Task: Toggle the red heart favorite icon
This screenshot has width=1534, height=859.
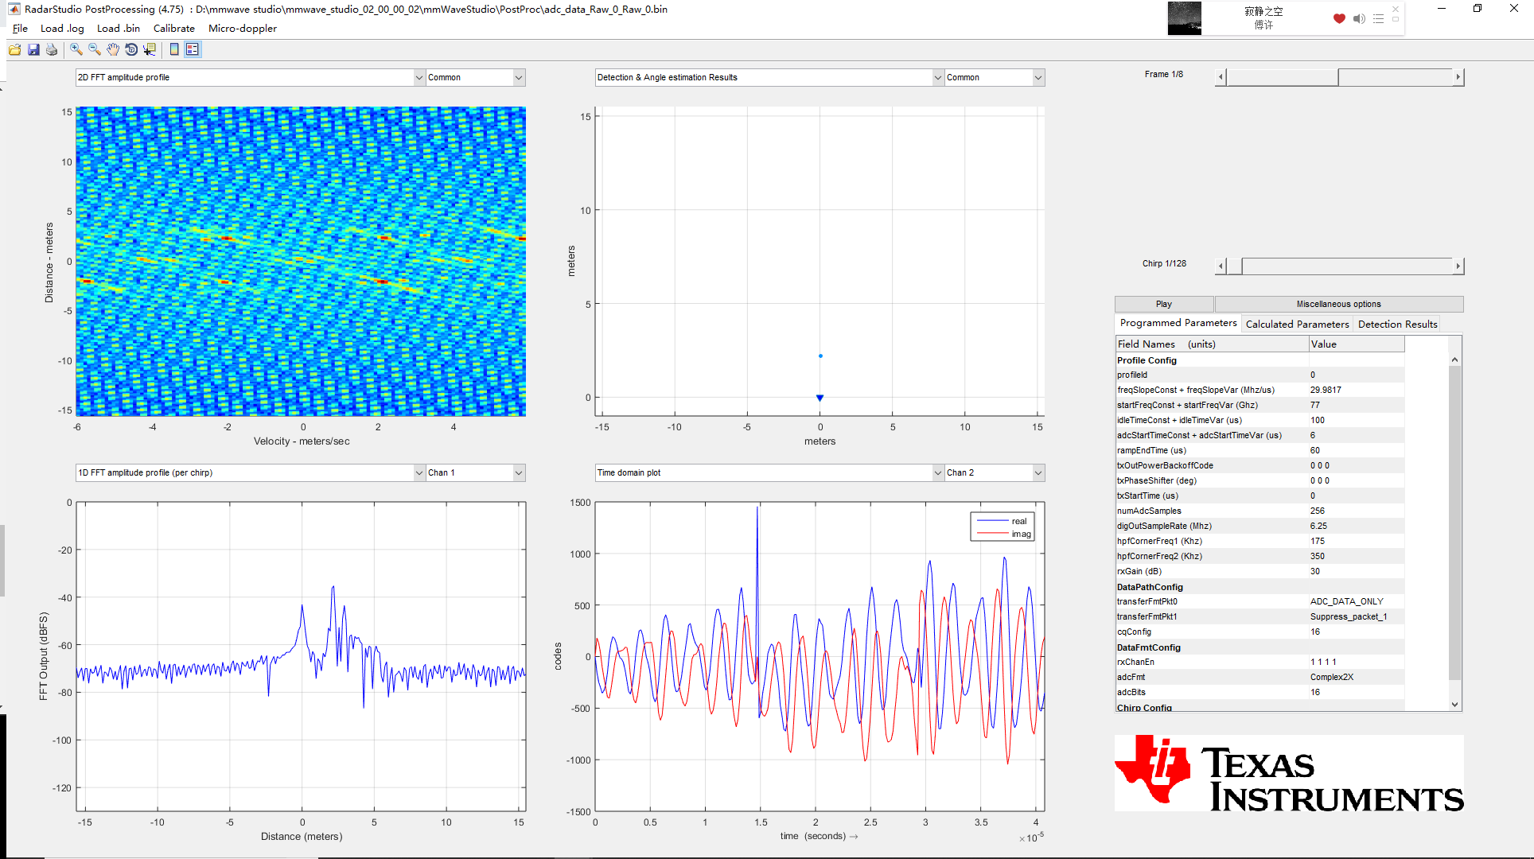Action: 1339,18
